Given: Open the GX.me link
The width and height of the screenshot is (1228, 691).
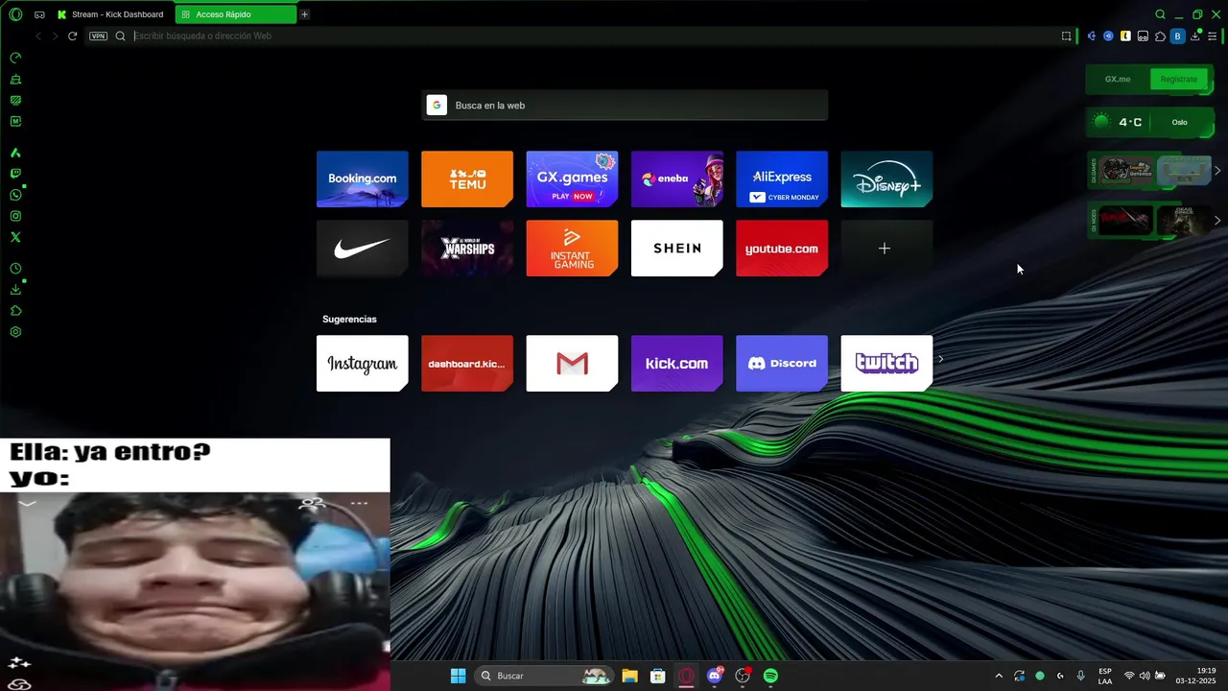Looking at the screenshot, I should coord(1118,79).
